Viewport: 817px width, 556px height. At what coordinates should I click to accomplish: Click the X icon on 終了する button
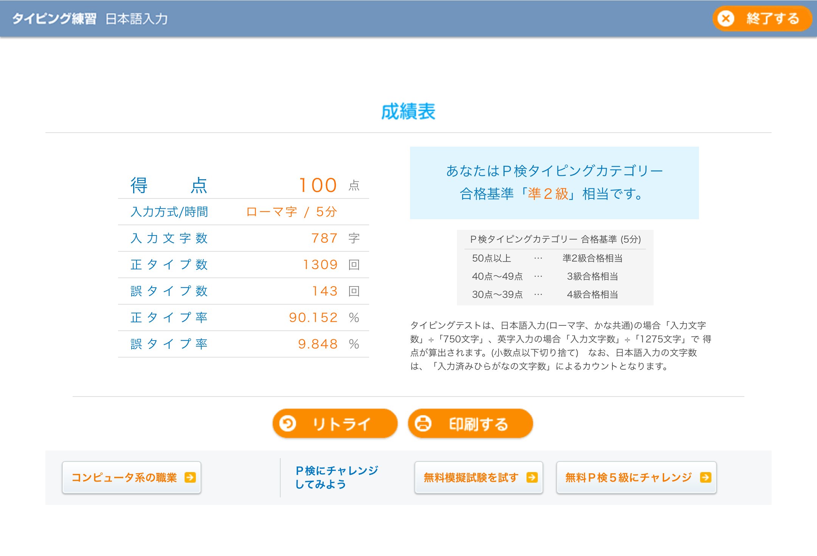(725, 19)
